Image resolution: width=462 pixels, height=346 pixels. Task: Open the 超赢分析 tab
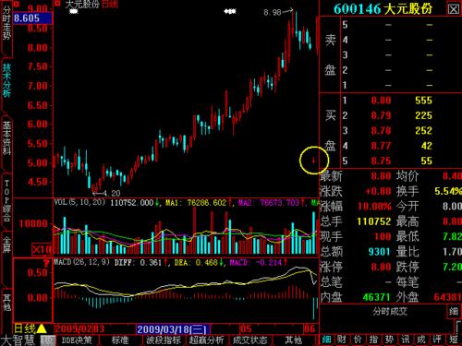207,340
